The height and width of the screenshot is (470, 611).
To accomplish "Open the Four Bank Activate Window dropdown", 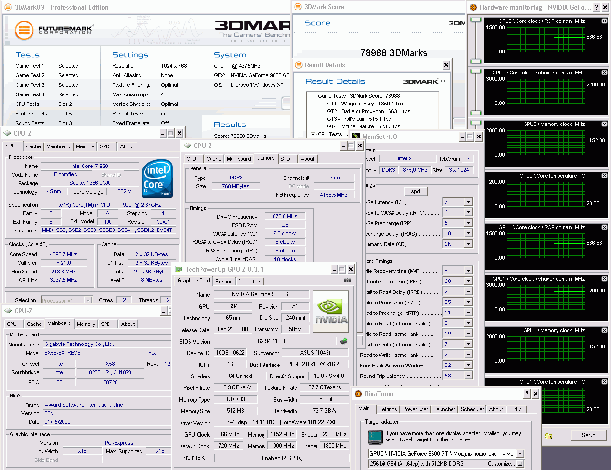I will click(468, 365).
